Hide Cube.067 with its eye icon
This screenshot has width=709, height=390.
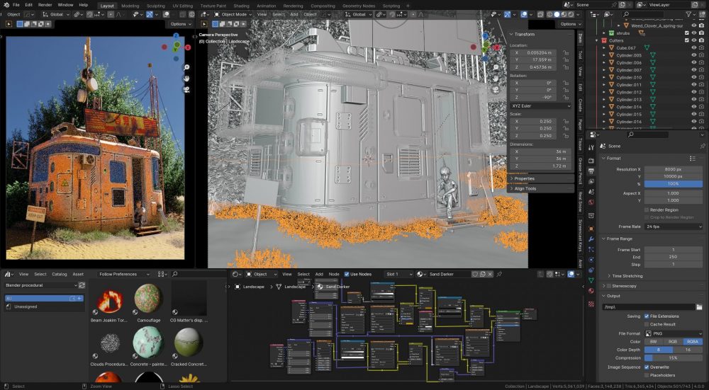(694, 48)
